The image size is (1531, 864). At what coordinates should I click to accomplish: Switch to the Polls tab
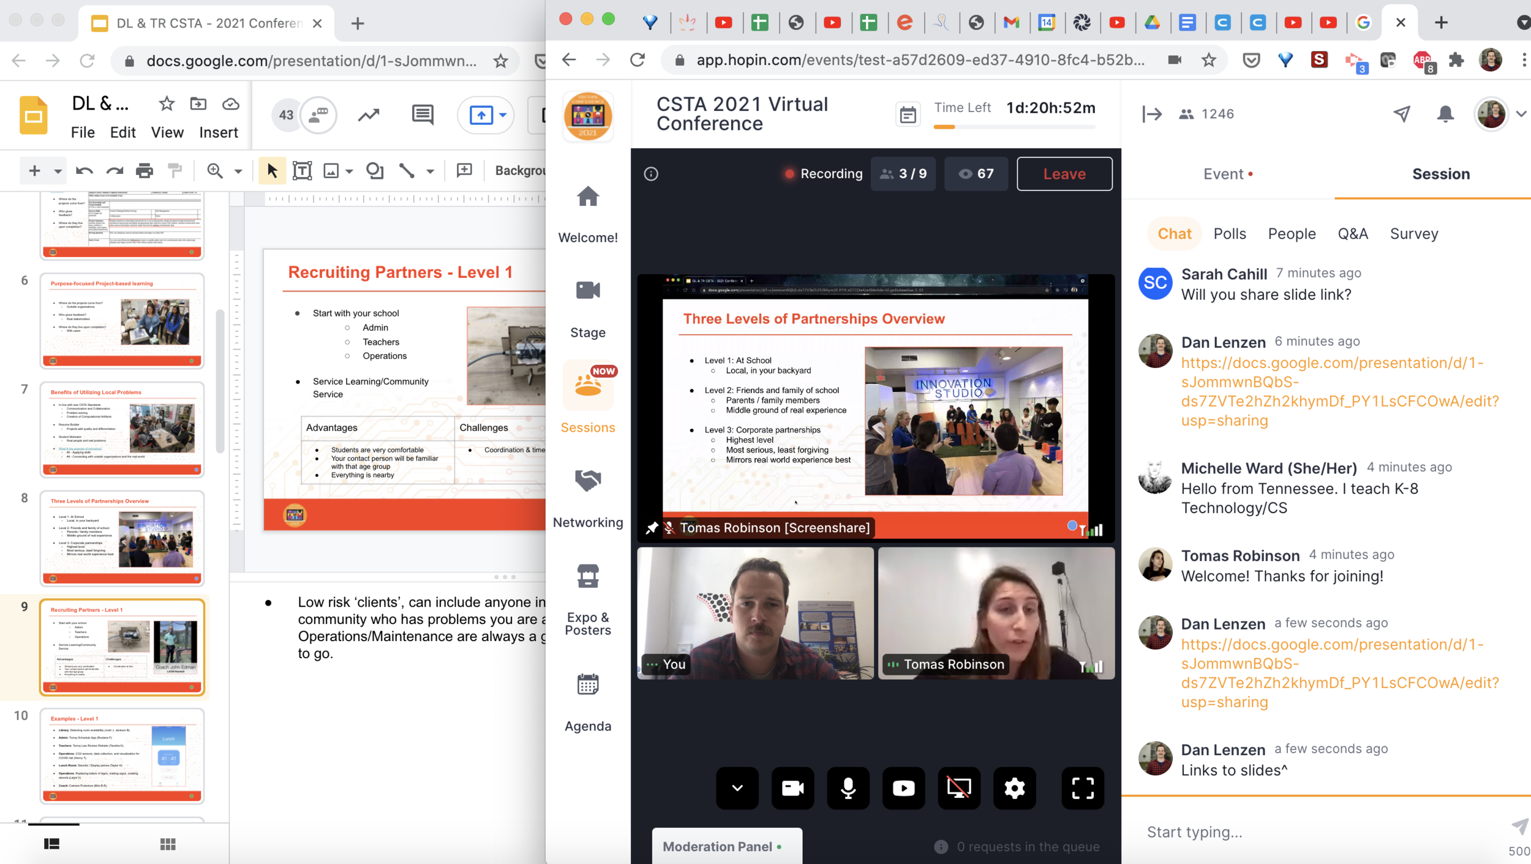(1229, 233)
